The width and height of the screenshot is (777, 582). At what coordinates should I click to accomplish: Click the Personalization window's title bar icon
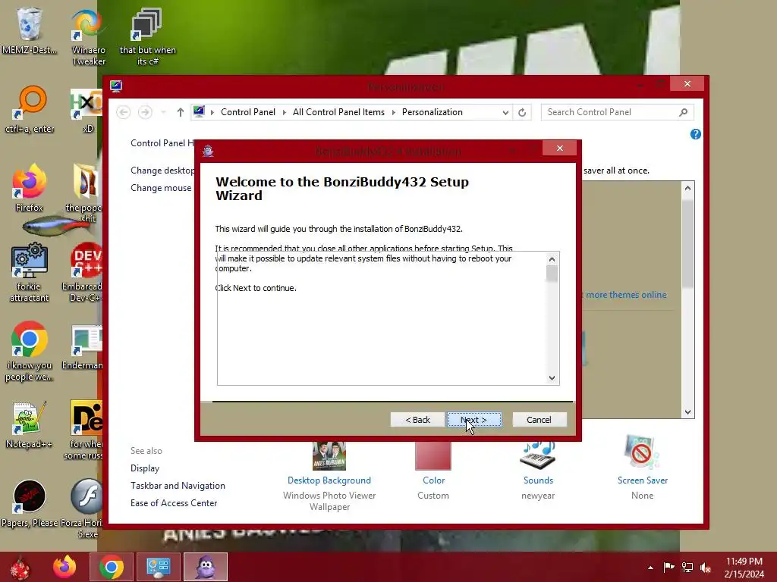pos(116,86)
